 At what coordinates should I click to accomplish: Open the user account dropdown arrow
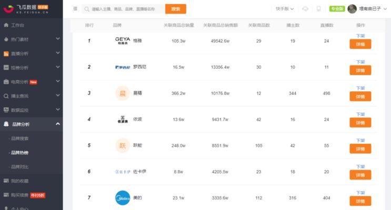(385, 9)
